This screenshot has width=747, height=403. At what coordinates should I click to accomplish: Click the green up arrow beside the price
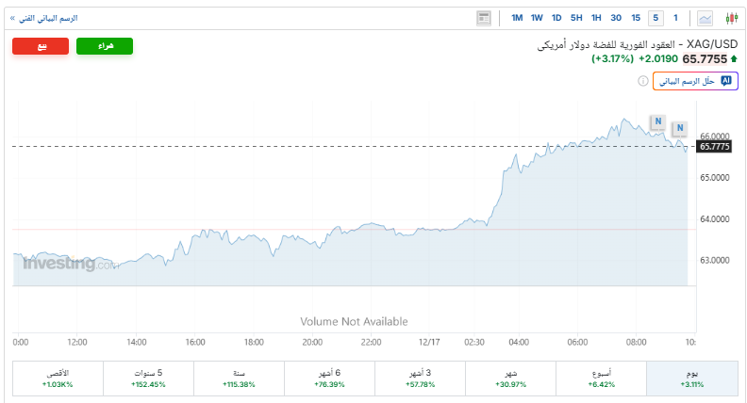(x=735, y=58)
